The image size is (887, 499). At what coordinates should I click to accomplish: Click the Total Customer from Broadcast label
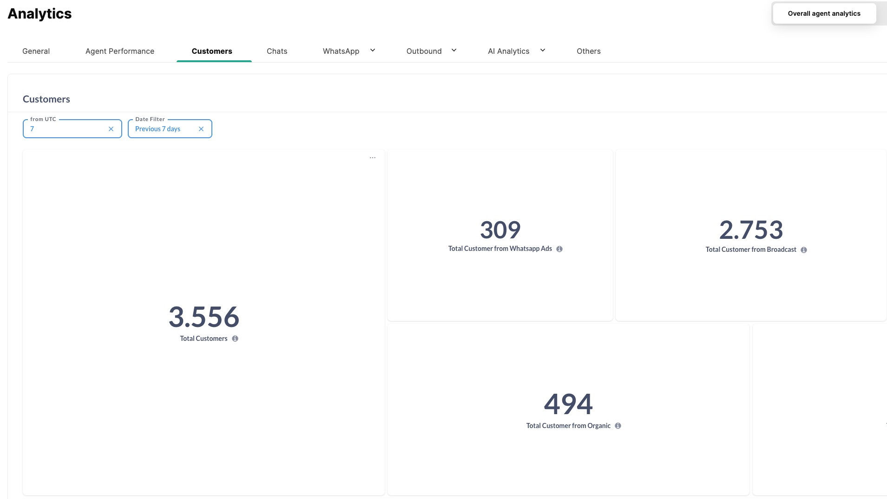(751, 249)
